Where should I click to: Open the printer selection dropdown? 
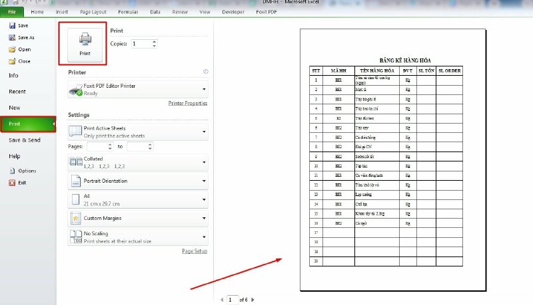(204, 90)
